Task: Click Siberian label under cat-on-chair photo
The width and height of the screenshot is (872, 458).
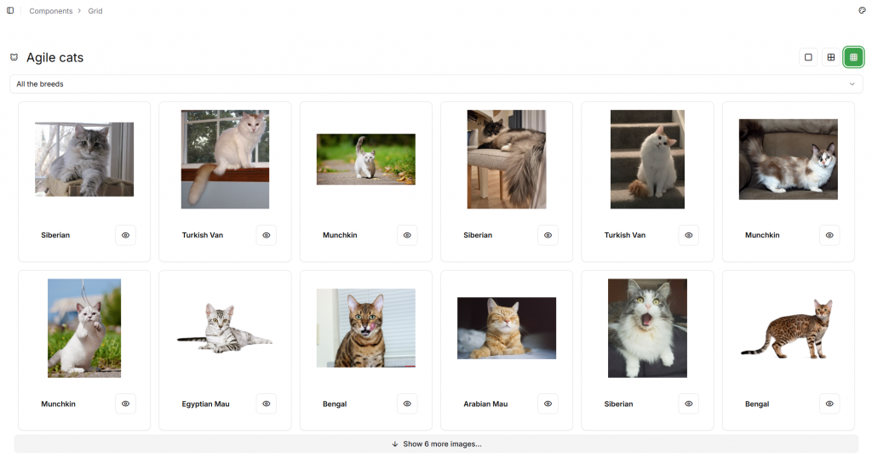Action: pos(478,235)
